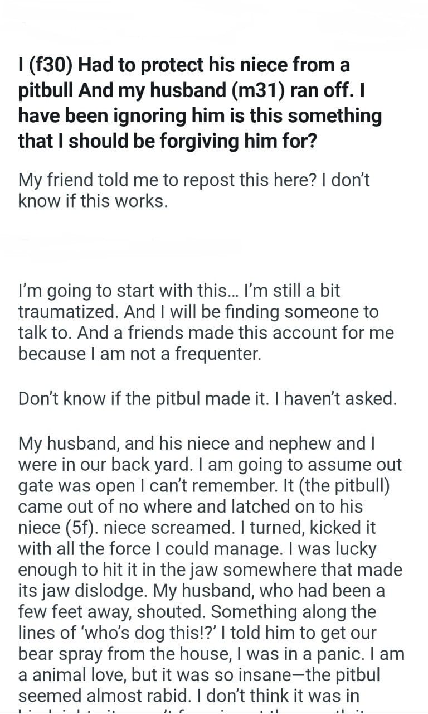
Task: Click "that I should be forgiving him for?"
Action: click(167, 141)
